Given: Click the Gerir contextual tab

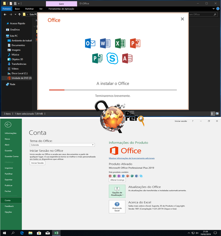Looking at the screenshot, I should (x=62, y=4).
